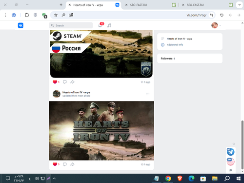Image resolution: width=244 pixels, height=183 pixels.
Task: Like the post from 13 h ago
Action: point(55,164)
